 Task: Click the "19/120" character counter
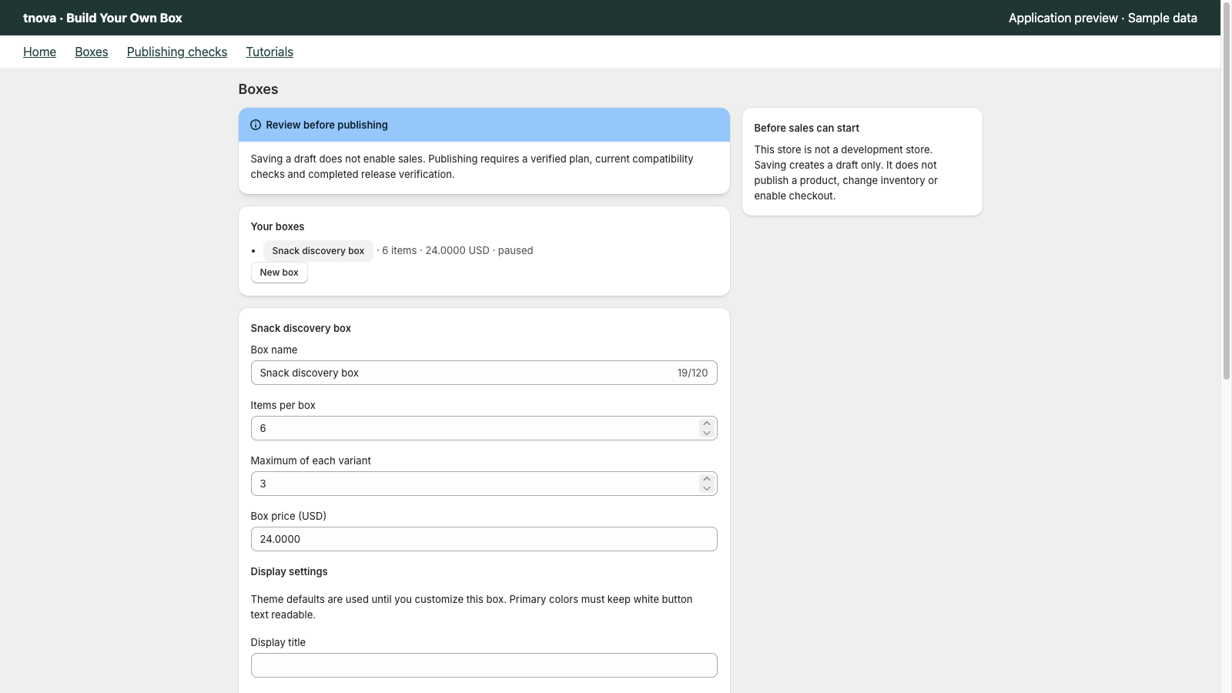(x=692, y=373)
